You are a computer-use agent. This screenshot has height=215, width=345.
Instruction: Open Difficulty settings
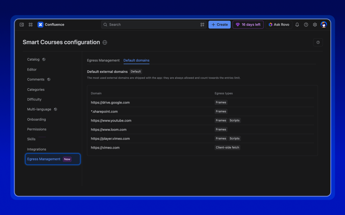pyautogui.click(x=34, y=99)
